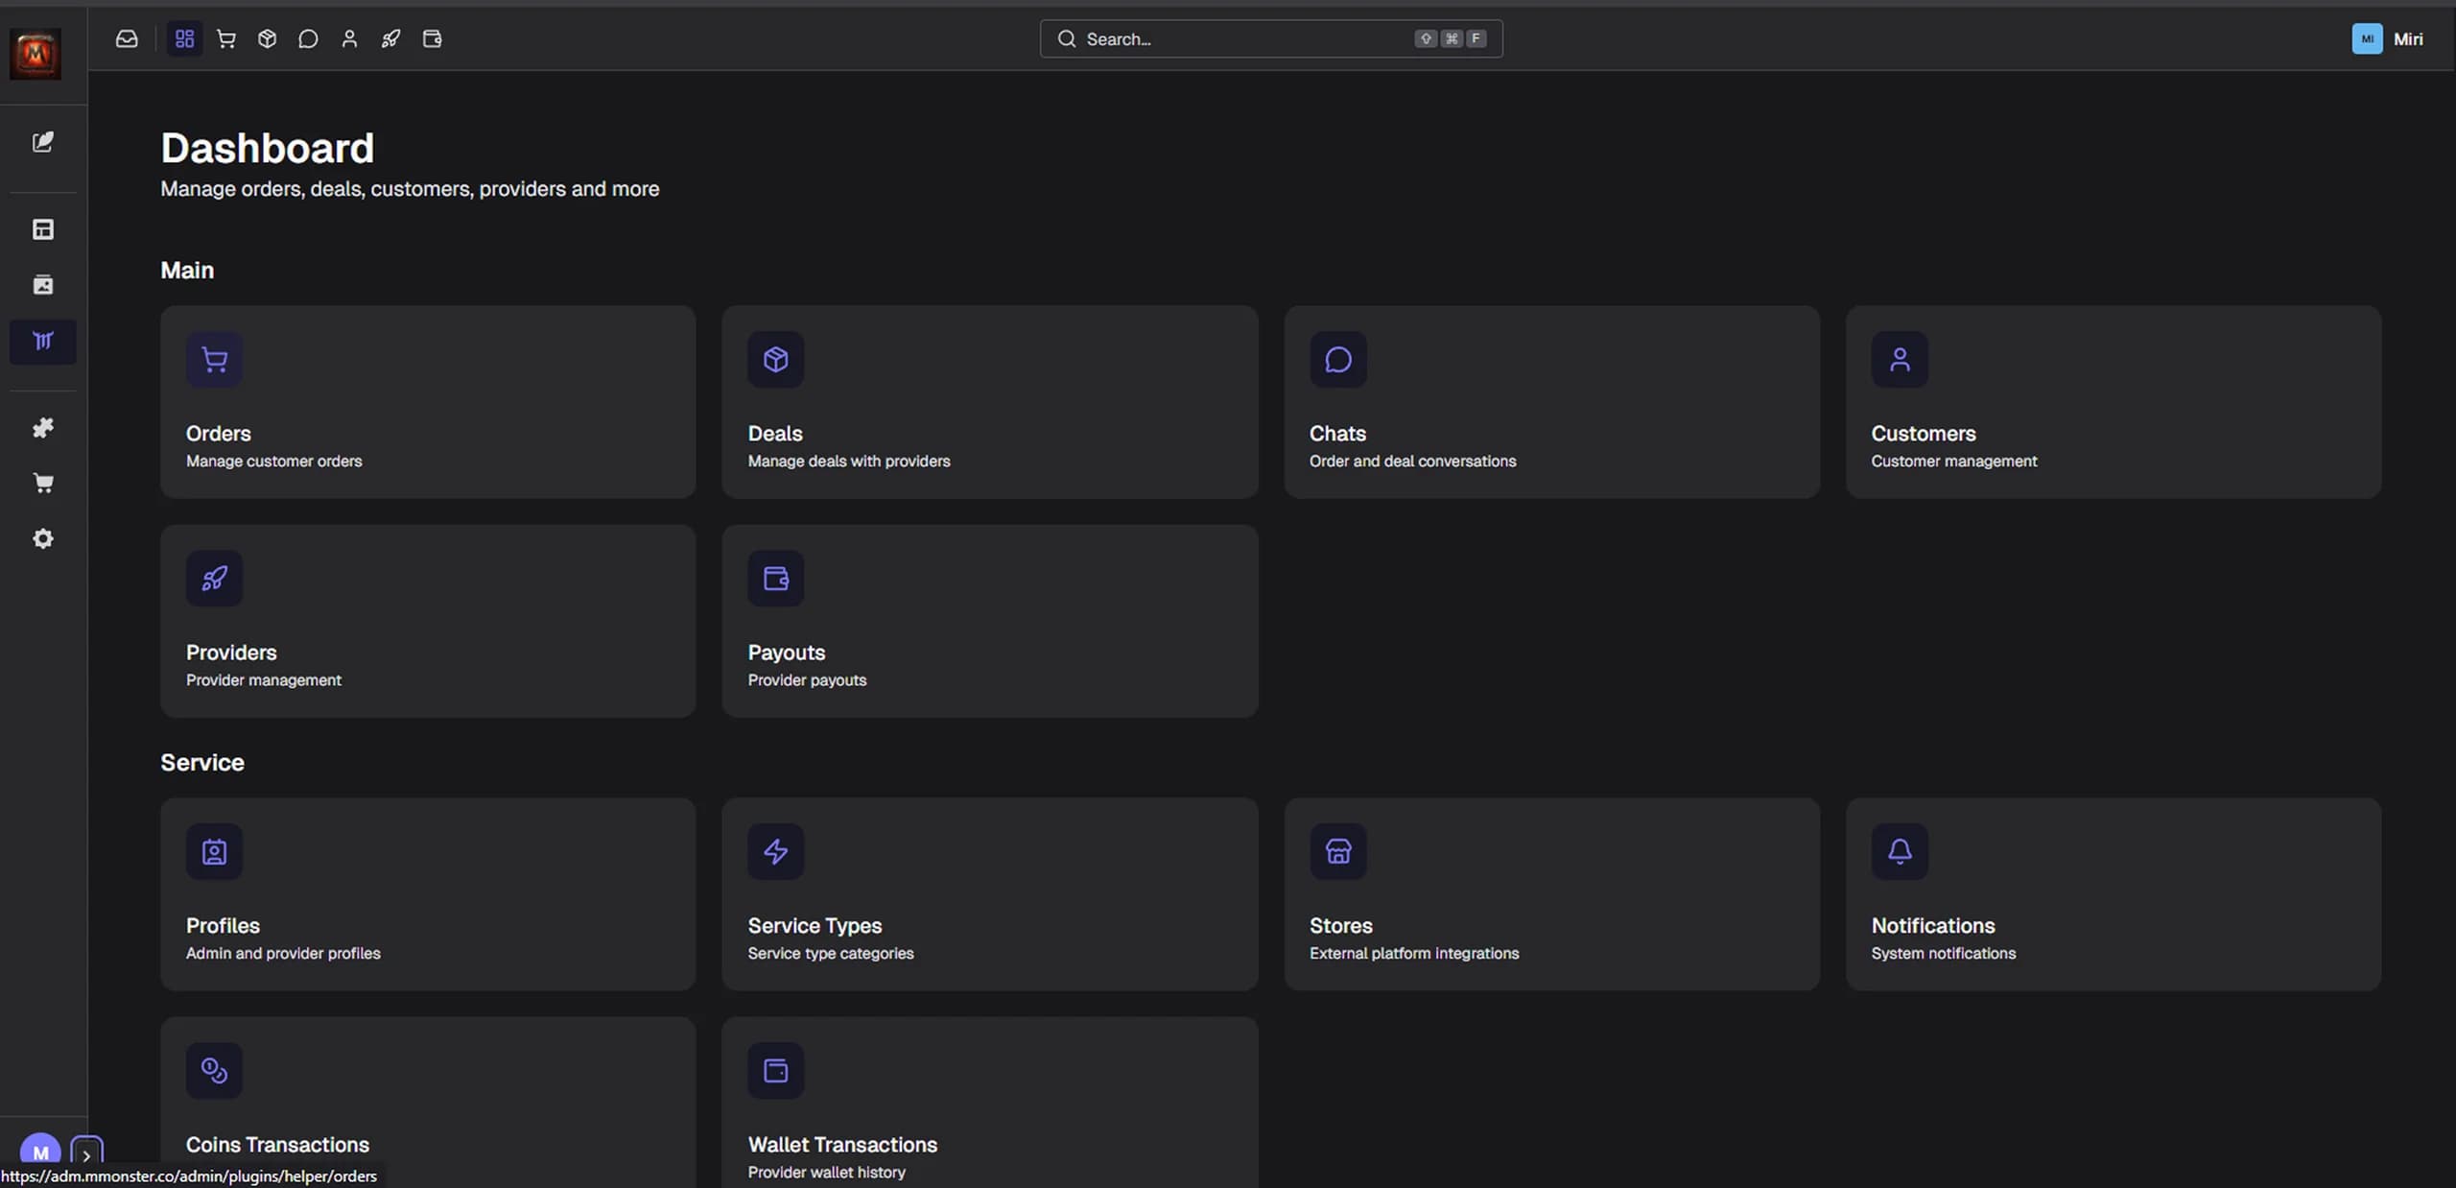This screenshot has height=1188, width=2456.
Task: Click the Monster logo in the top-left corner
Action: [35, 54]
